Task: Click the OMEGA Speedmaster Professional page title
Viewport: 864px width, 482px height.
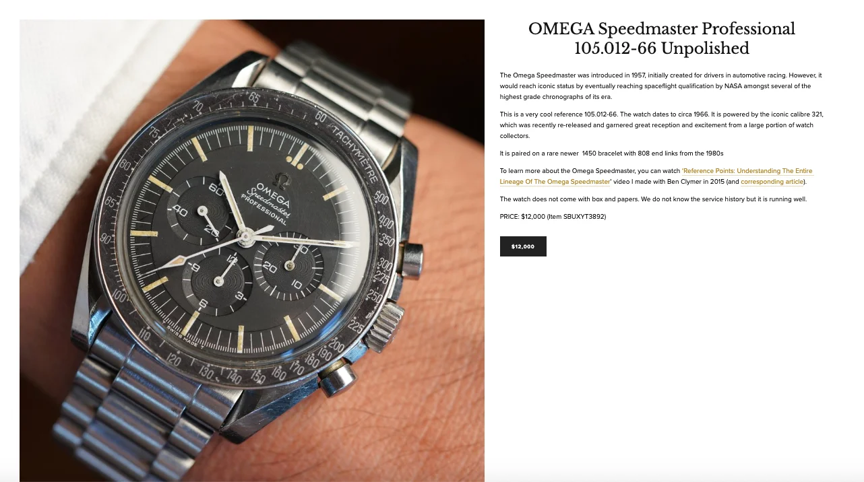Action: pos(661,38)
